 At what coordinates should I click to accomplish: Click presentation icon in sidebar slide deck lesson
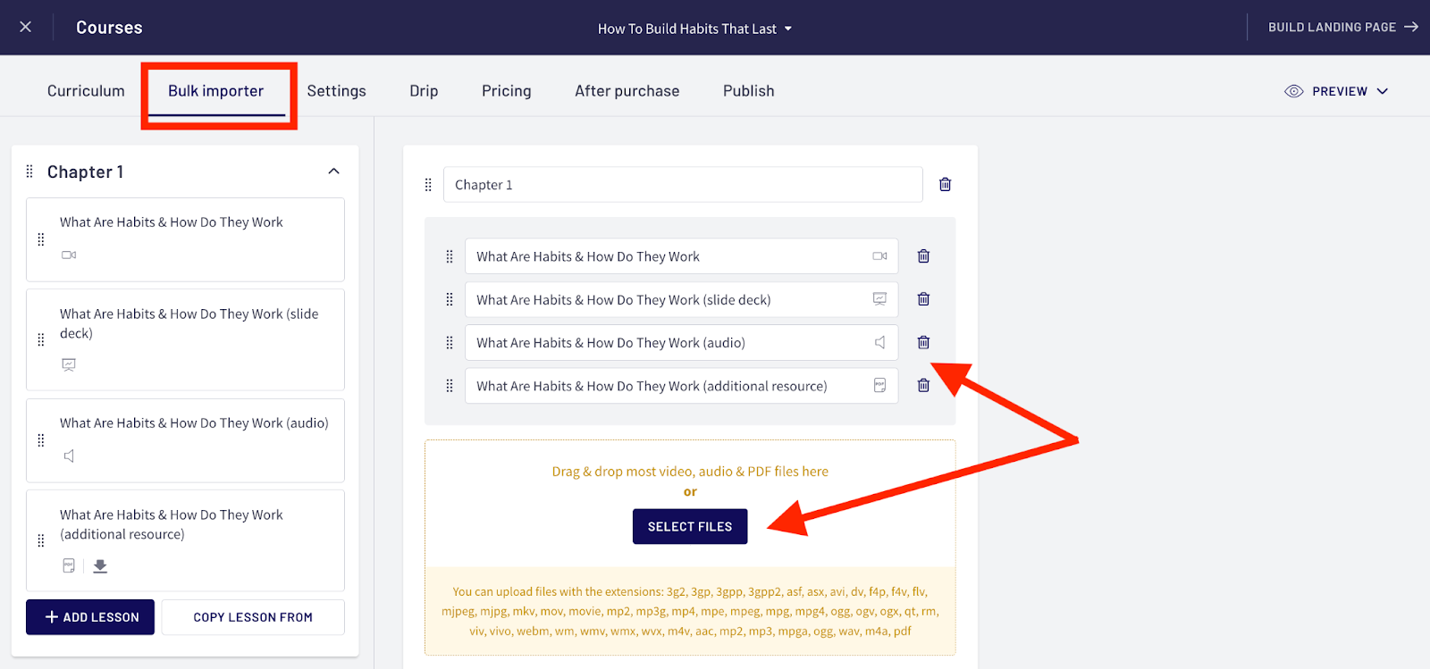[69, 364]
